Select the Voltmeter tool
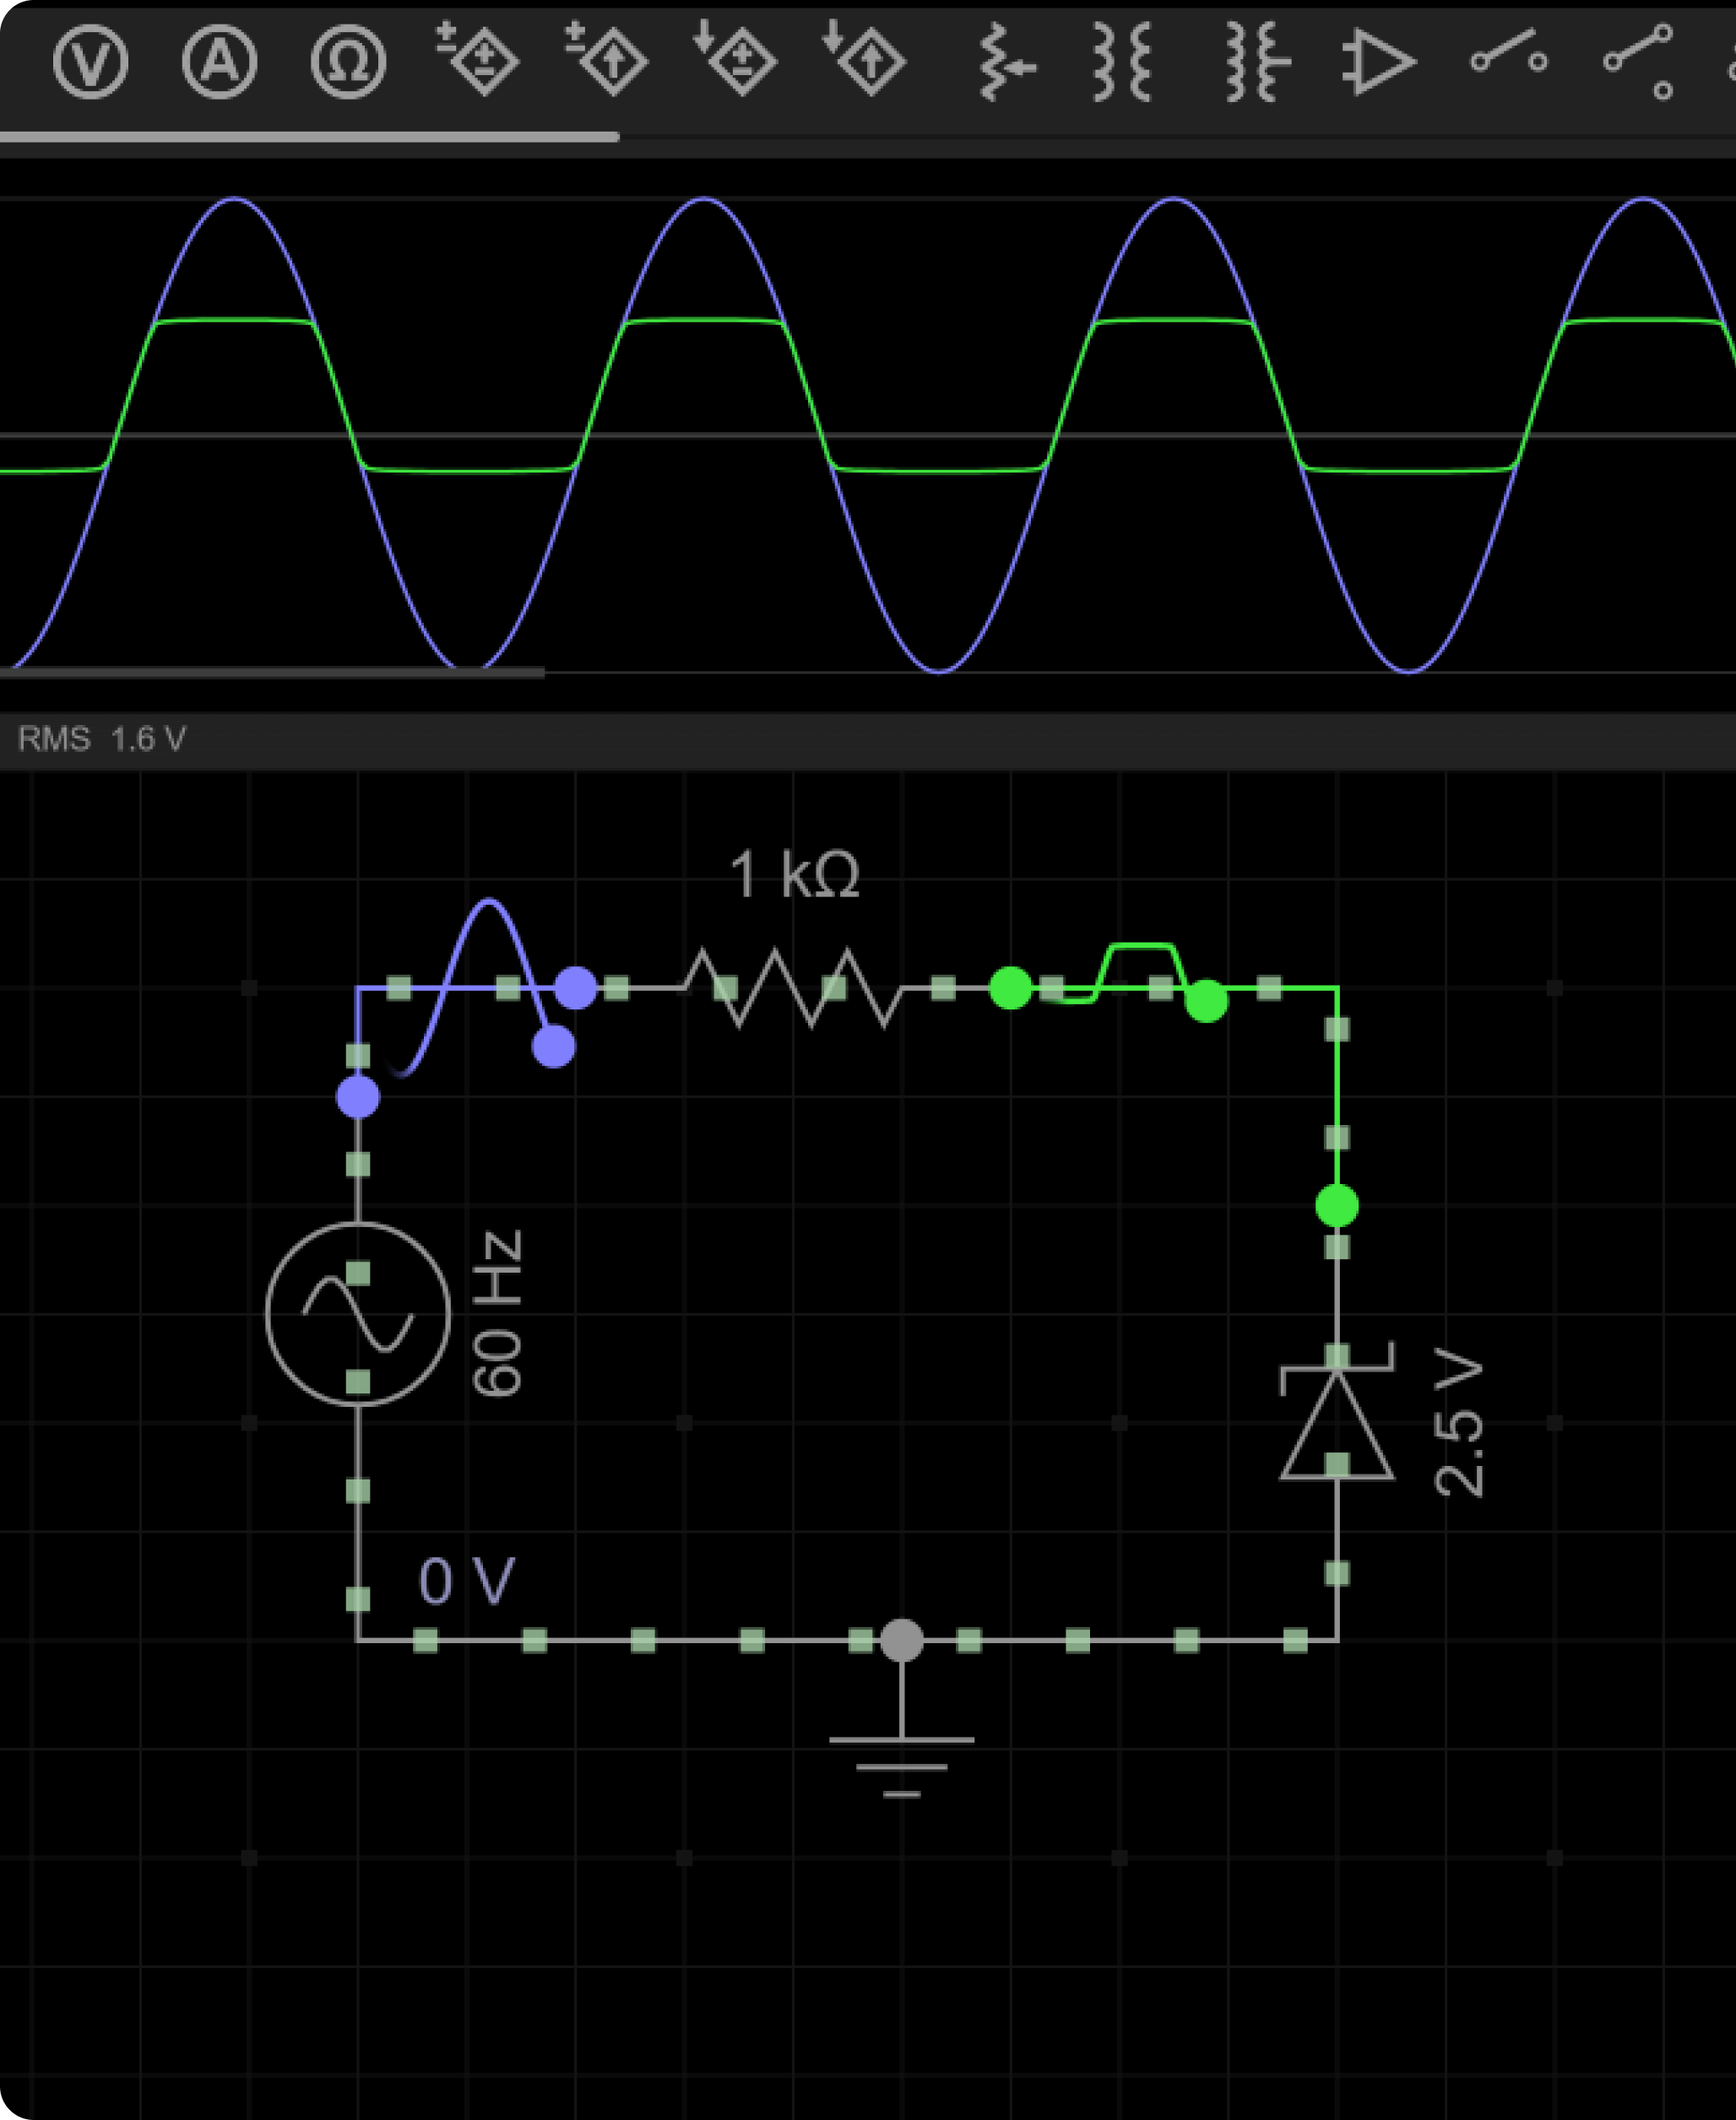Screen dimensions: 1736x2120 tap(90, 62)
